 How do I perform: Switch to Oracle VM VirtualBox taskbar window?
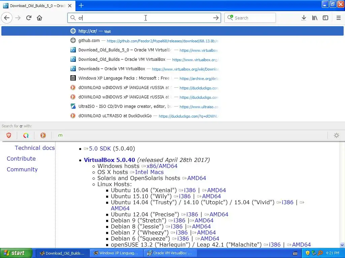click(170, 253)
